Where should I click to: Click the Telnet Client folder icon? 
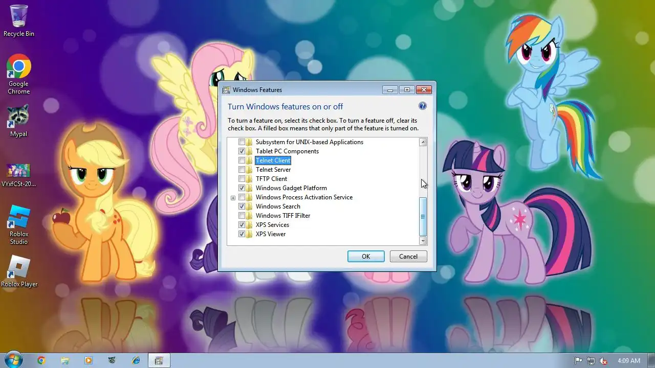[x=249, y=160]
